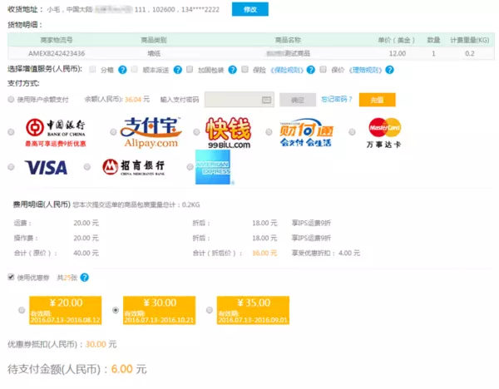Click the Alipay logo
This screenshot has height=389, width=499.
point(151,132)
